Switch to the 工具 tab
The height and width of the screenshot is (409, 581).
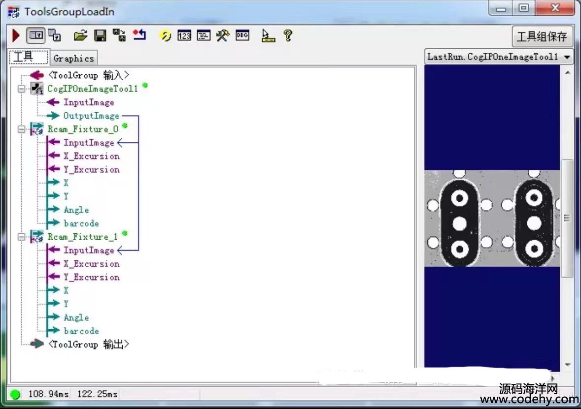tap(29, 57)
